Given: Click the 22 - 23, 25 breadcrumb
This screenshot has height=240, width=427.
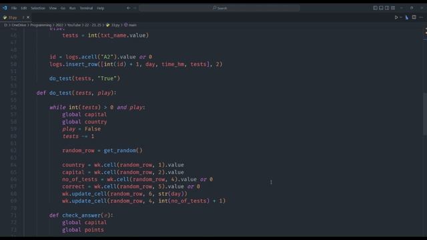Looking at the screenshot, I should [x=93, y=25].
